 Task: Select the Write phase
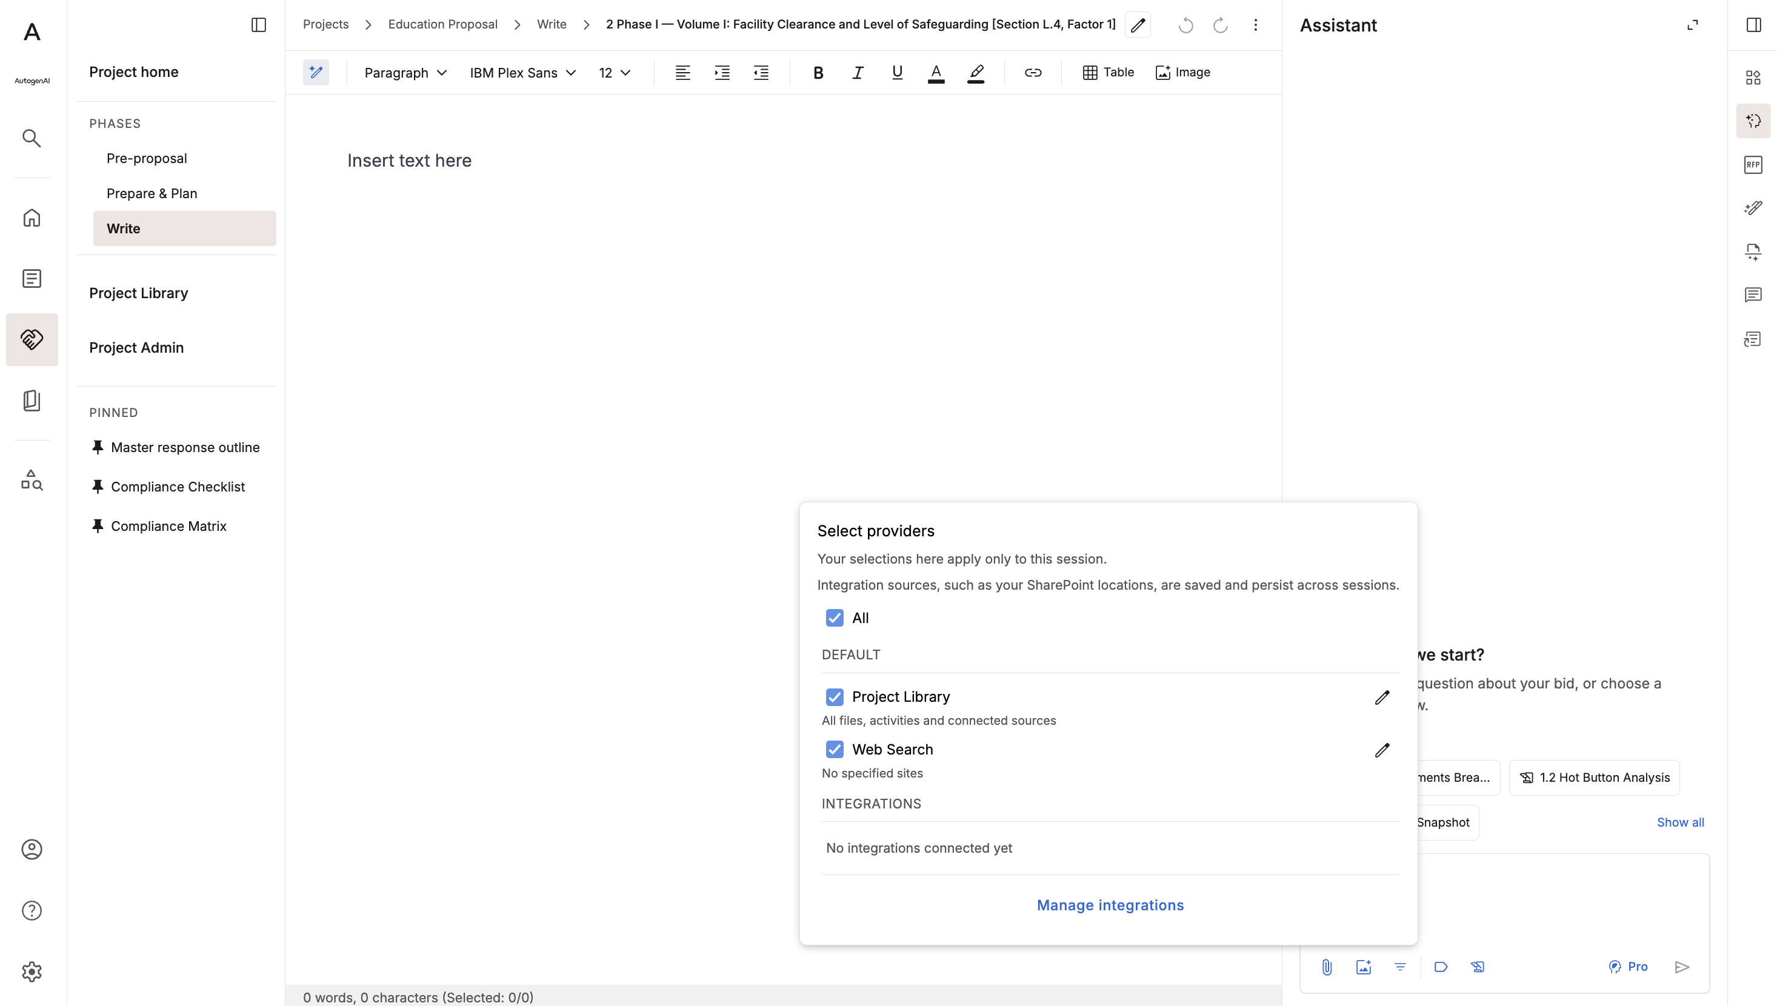click(x=184, y=228)
